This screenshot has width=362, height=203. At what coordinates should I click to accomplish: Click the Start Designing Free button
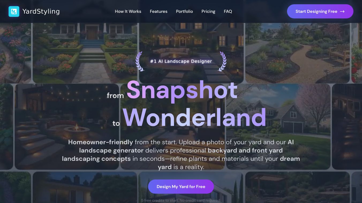320,11
